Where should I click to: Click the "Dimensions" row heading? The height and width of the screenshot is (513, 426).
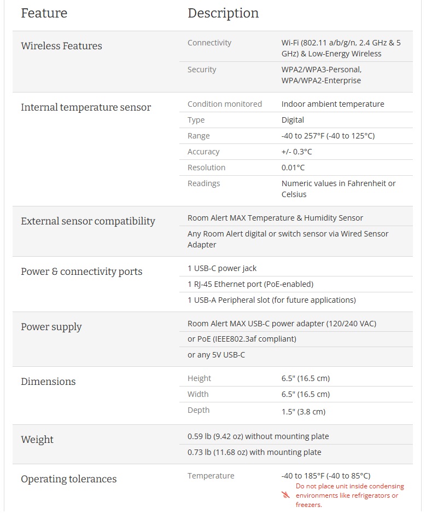tap(48, 382)
